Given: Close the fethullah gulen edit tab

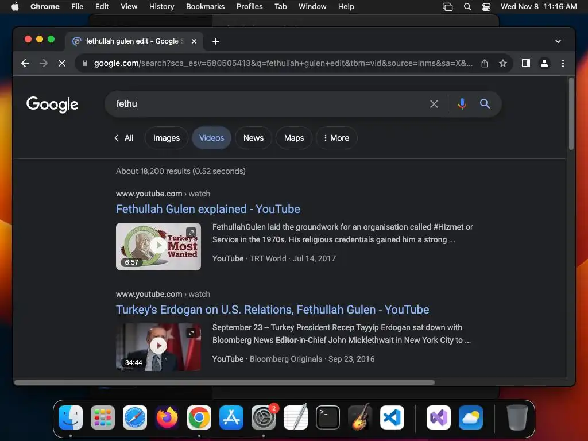Looking at the screenshot, I should pyautogui.click(x=194, y=41).
